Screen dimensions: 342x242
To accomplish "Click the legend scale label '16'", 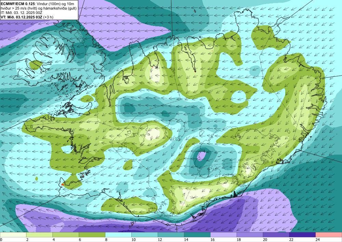I will (x=212, y=240).
